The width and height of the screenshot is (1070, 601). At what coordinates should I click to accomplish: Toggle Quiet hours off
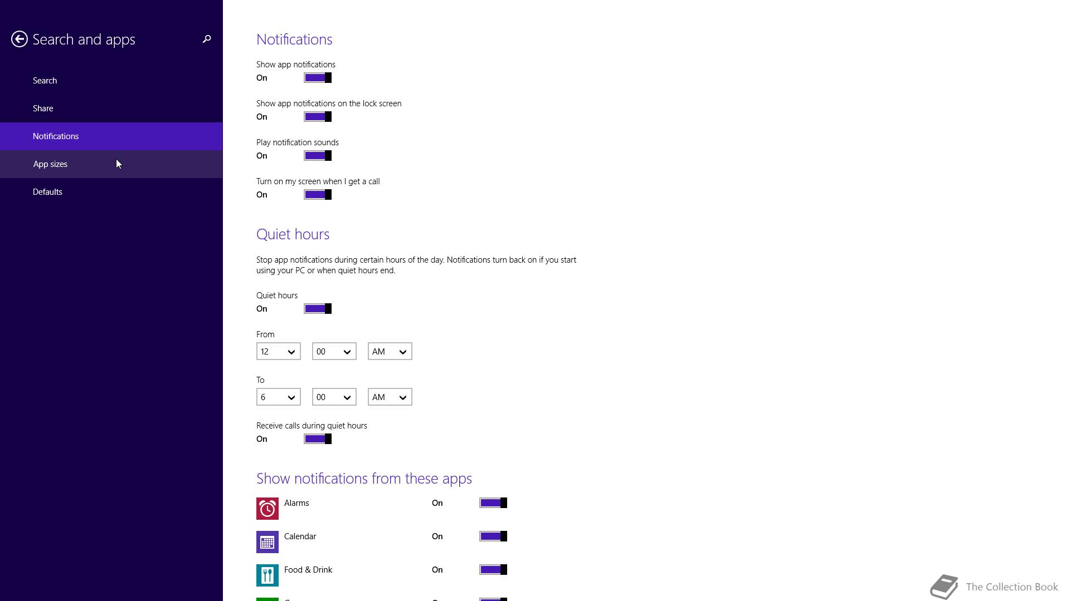tap(318, 309)
